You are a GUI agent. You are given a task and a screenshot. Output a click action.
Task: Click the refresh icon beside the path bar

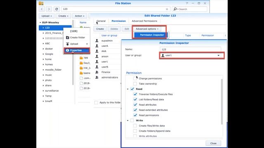click(57, 9)
